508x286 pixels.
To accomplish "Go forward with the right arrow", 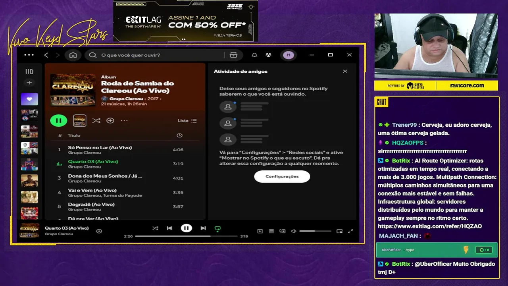I will [58, 55].
